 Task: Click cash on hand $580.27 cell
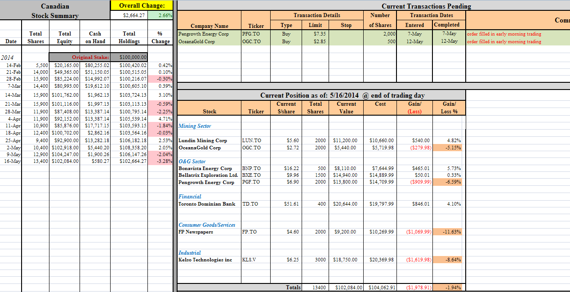click(x=95, y=161)
